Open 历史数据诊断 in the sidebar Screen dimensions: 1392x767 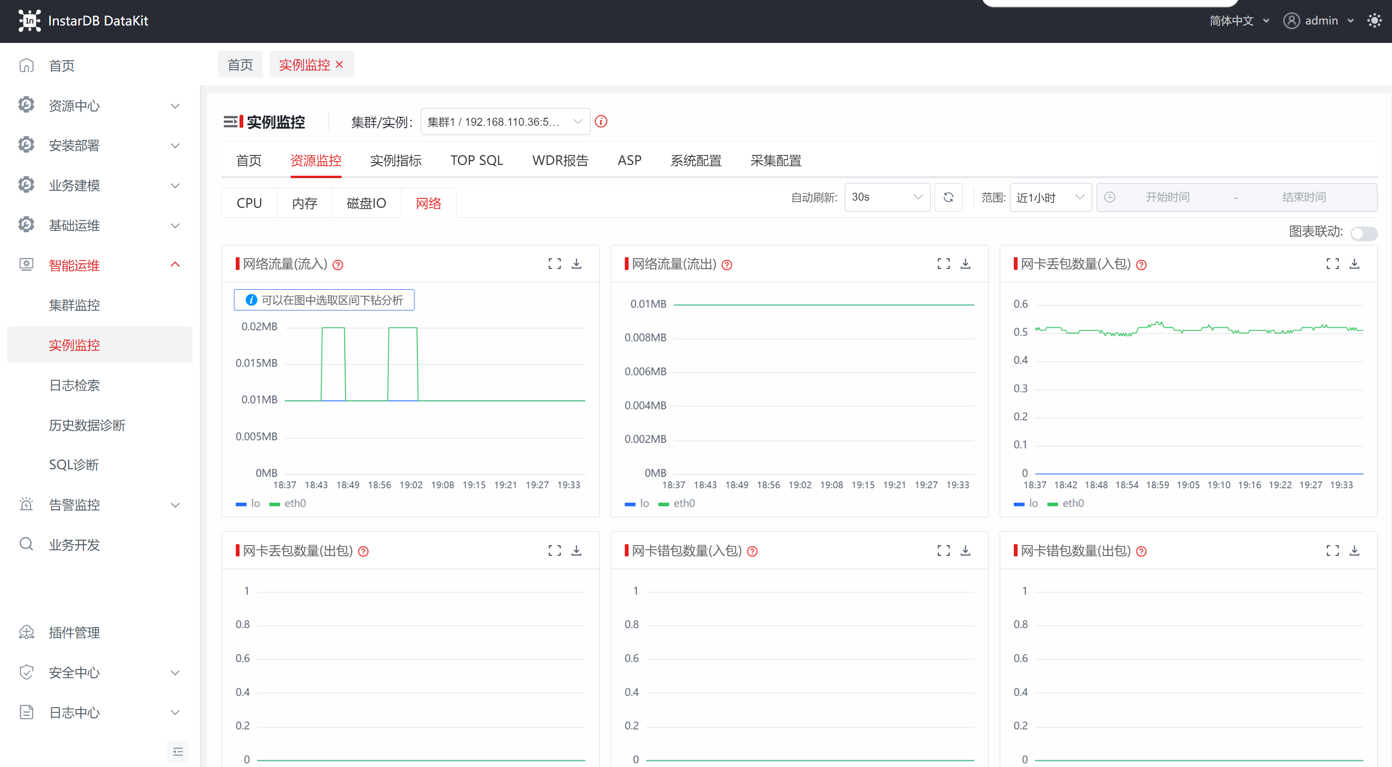[100, 425]
